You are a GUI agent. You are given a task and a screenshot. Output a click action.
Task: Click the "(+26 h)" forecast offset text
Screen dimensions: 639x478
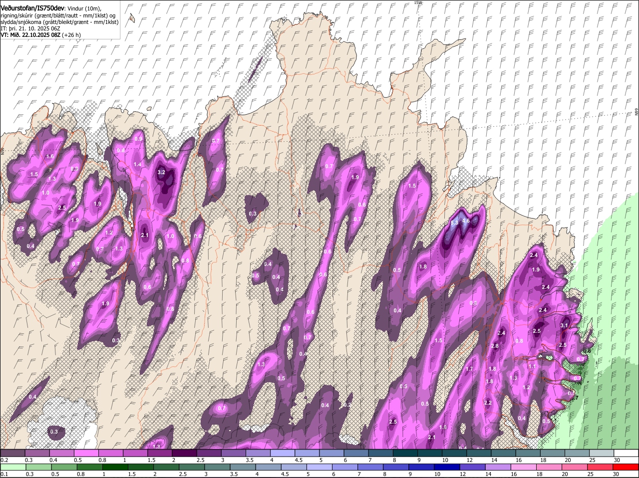click(72, 35)
